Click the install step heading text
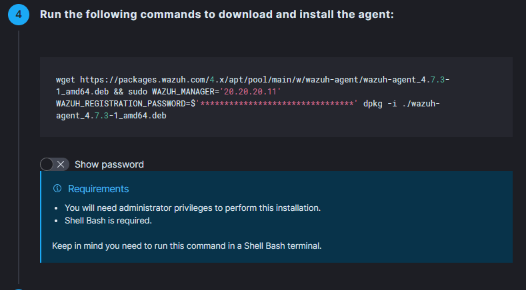 coord(217,15)
